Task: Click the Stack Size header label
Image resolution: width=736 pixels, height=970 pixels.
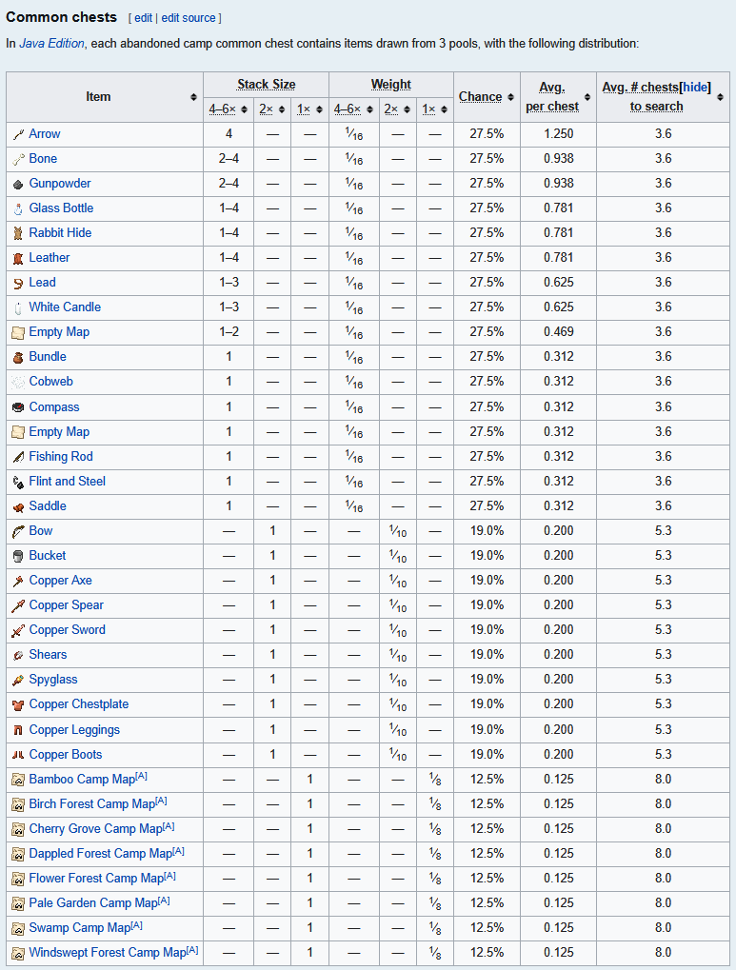Action: point(267,84)
